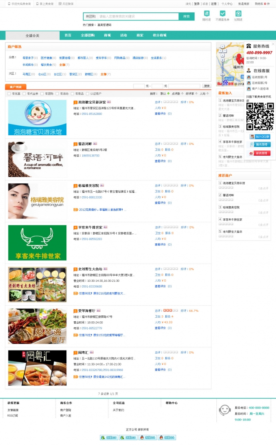Enable the 有团购 filter checkbox
The width and height of the screenshot is (276, 445).
point(42,94)
